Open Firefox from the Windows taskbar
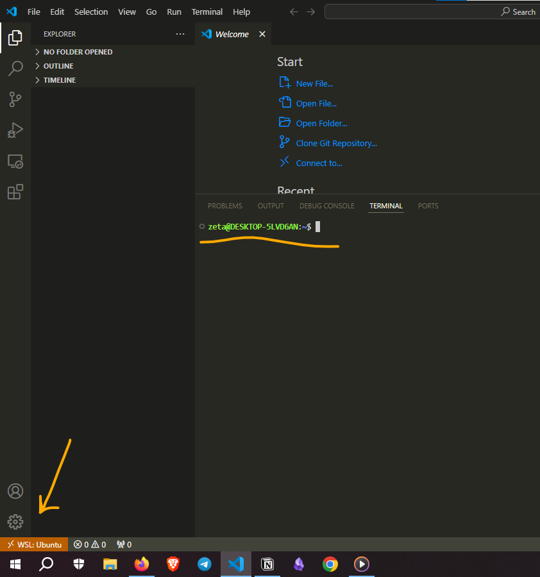 click(142, 564)
